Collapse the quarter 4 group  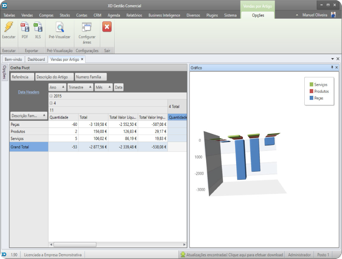coord(51,103)
